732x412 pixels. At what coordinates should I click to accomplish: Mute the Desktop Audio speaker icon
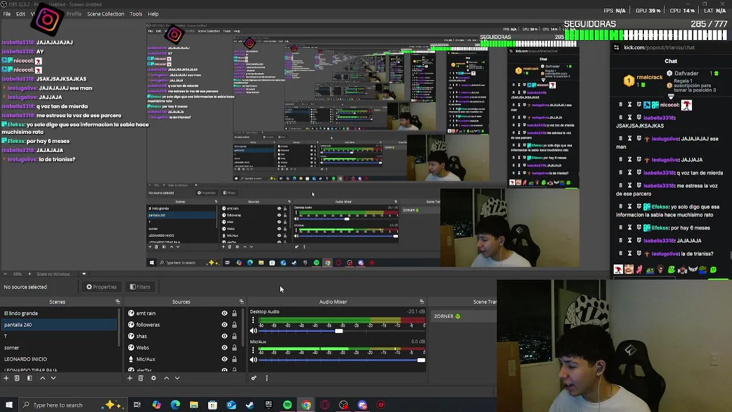pyautogui.click(x=254, y=330)
